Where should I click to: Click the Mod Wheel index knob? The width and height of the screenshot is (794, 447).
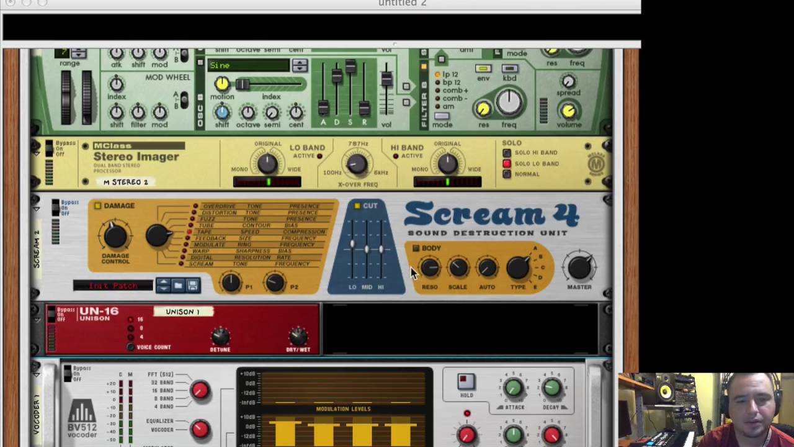[117, 83]
